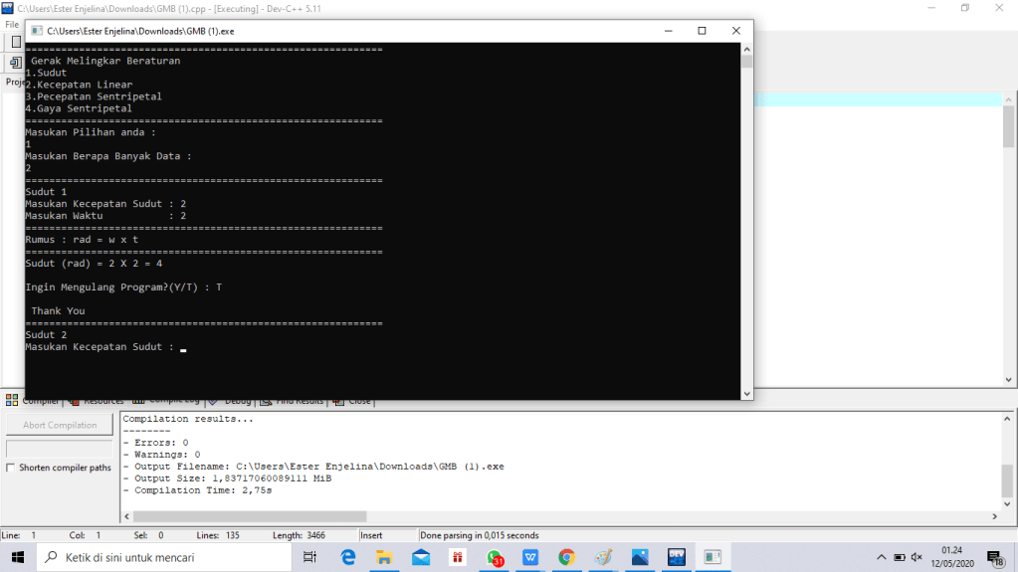This screenshot has width=1018, height=572.
Task: Open the File menu in Dev-C++
Action: (x=11, y=24)
